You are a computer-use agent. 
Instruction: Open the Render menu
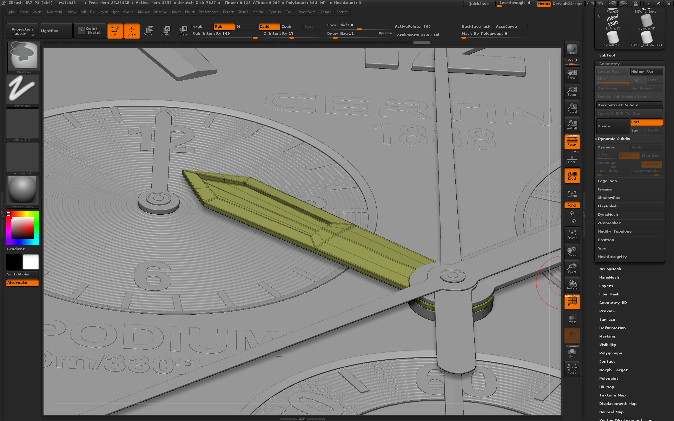(229, 12)
